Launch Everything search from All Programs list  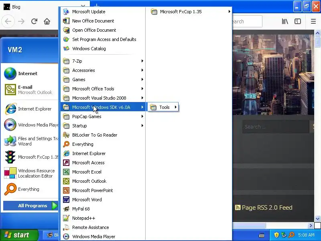click(103, 144)
